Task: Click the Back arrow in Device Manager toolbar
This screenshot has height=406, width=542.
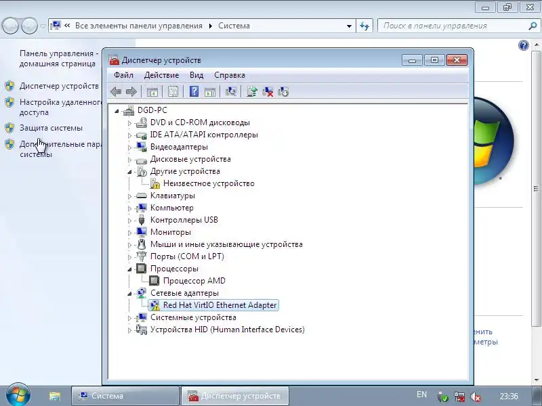Action: pyautogui.click(x=116, y=92)
